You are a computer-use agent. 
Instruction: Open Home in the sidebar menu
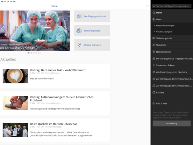tap(172, 13)
